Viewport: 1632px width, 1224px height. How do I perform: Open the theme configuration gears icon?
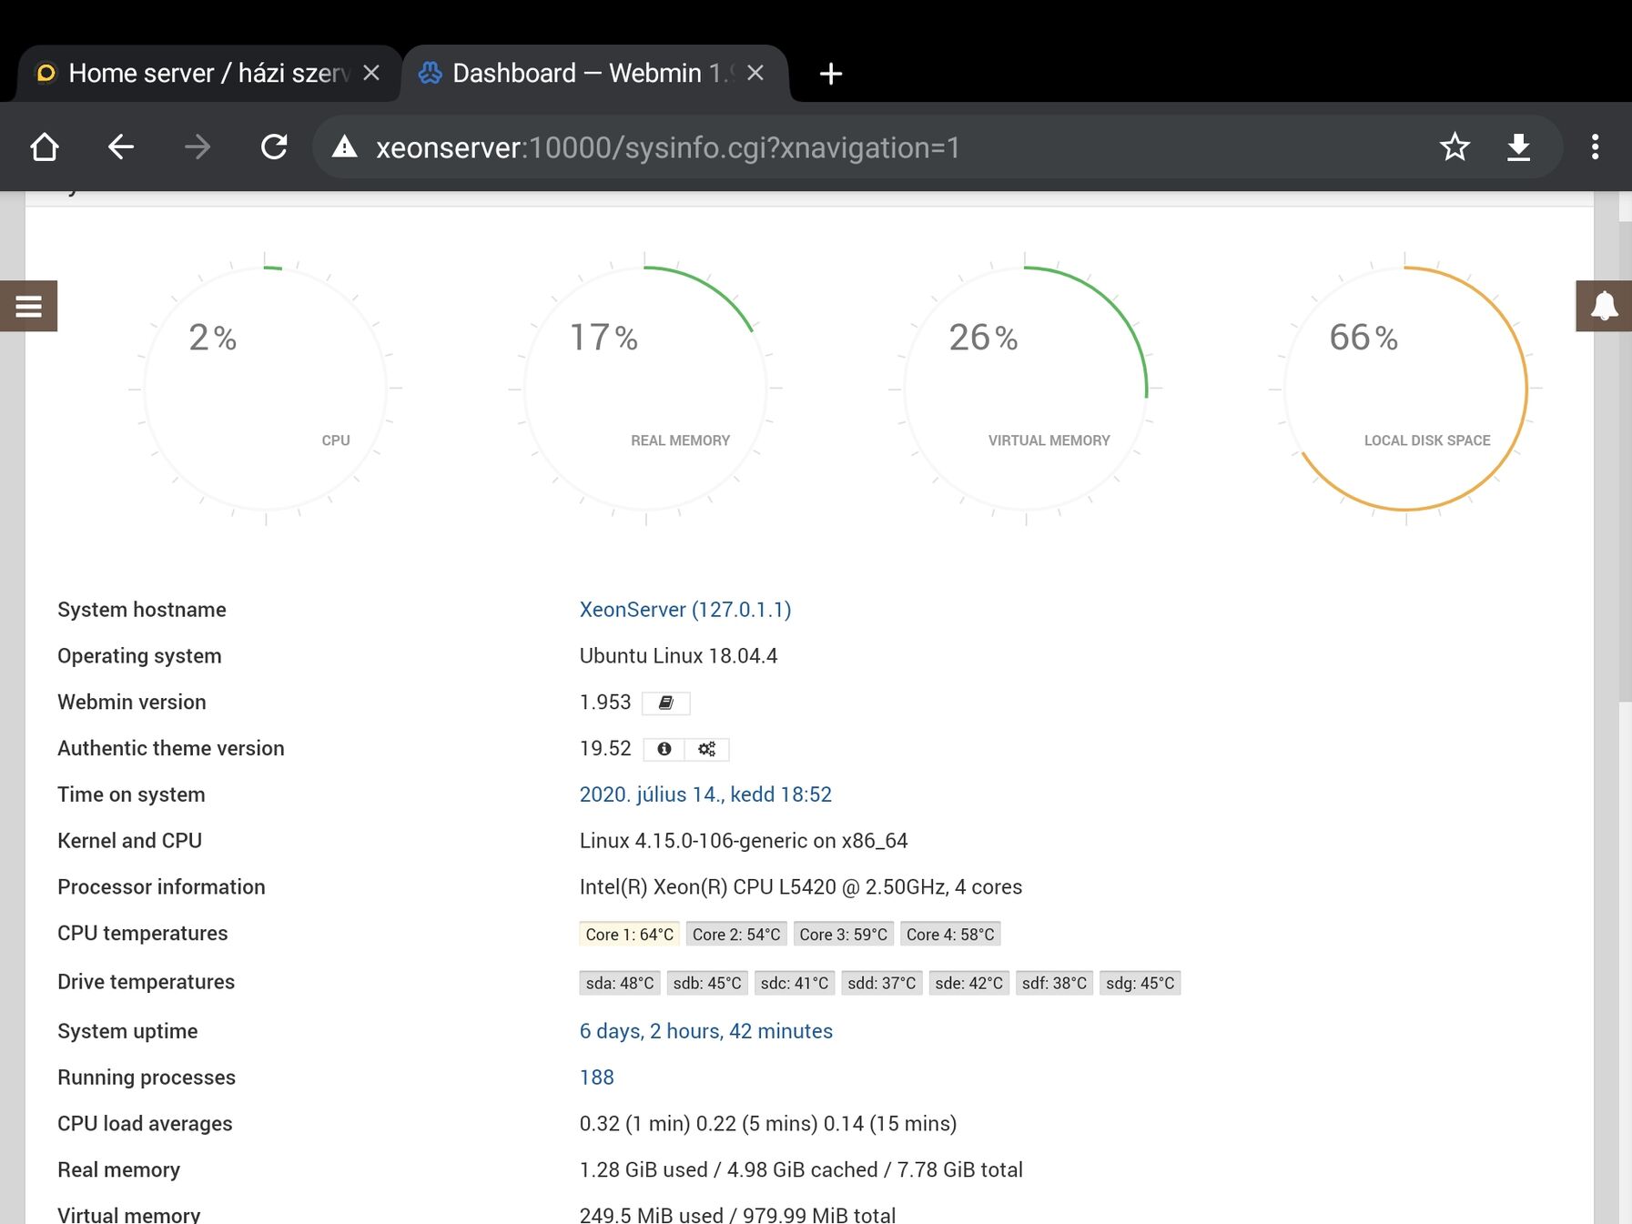[707, 749]
